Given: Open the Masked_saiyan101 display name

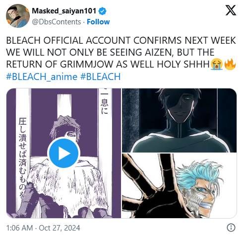Looking at the screenshot, I should click(64, 11).
